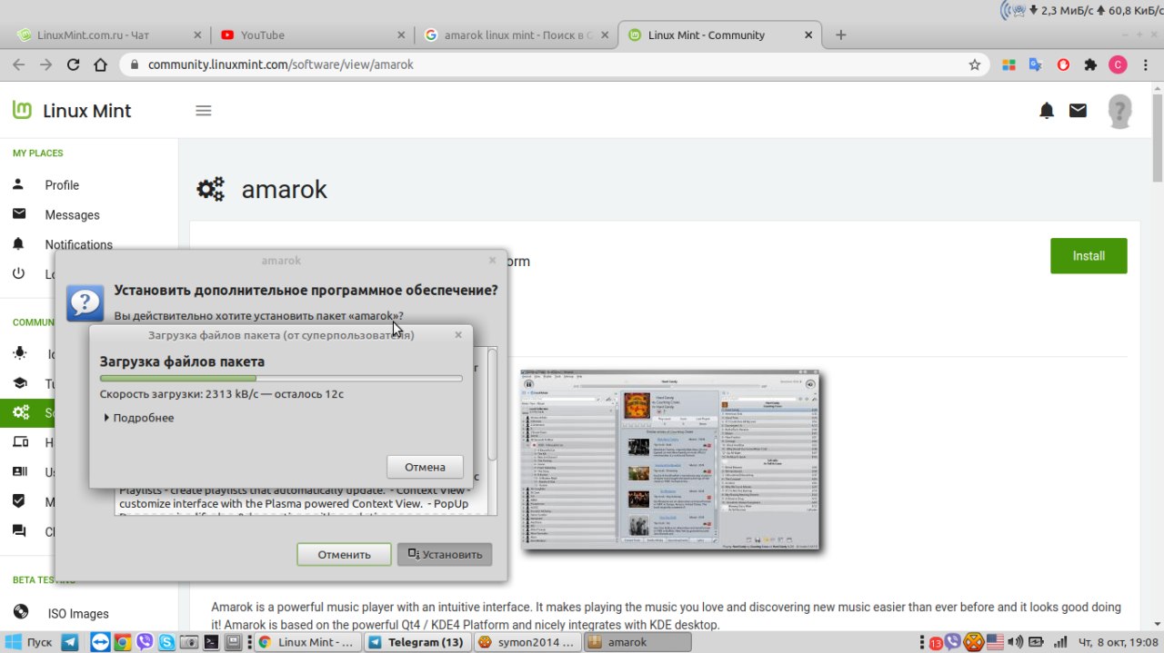This screenshot has width=1164, height=653.
Task: Open the user avatar in page header
Action: pos(1120,111)
